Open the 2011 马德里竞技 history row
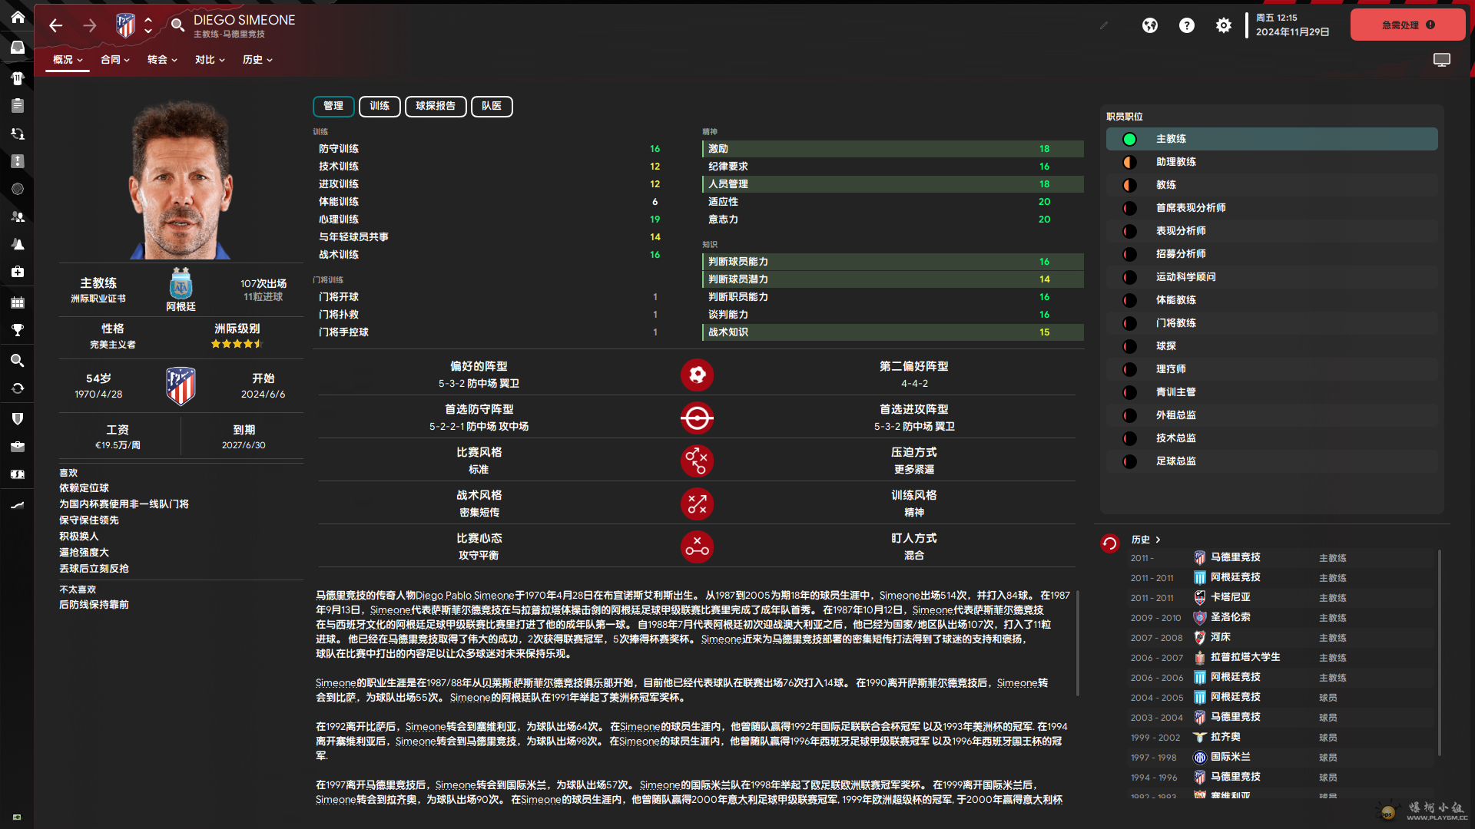 (1279, 557)
